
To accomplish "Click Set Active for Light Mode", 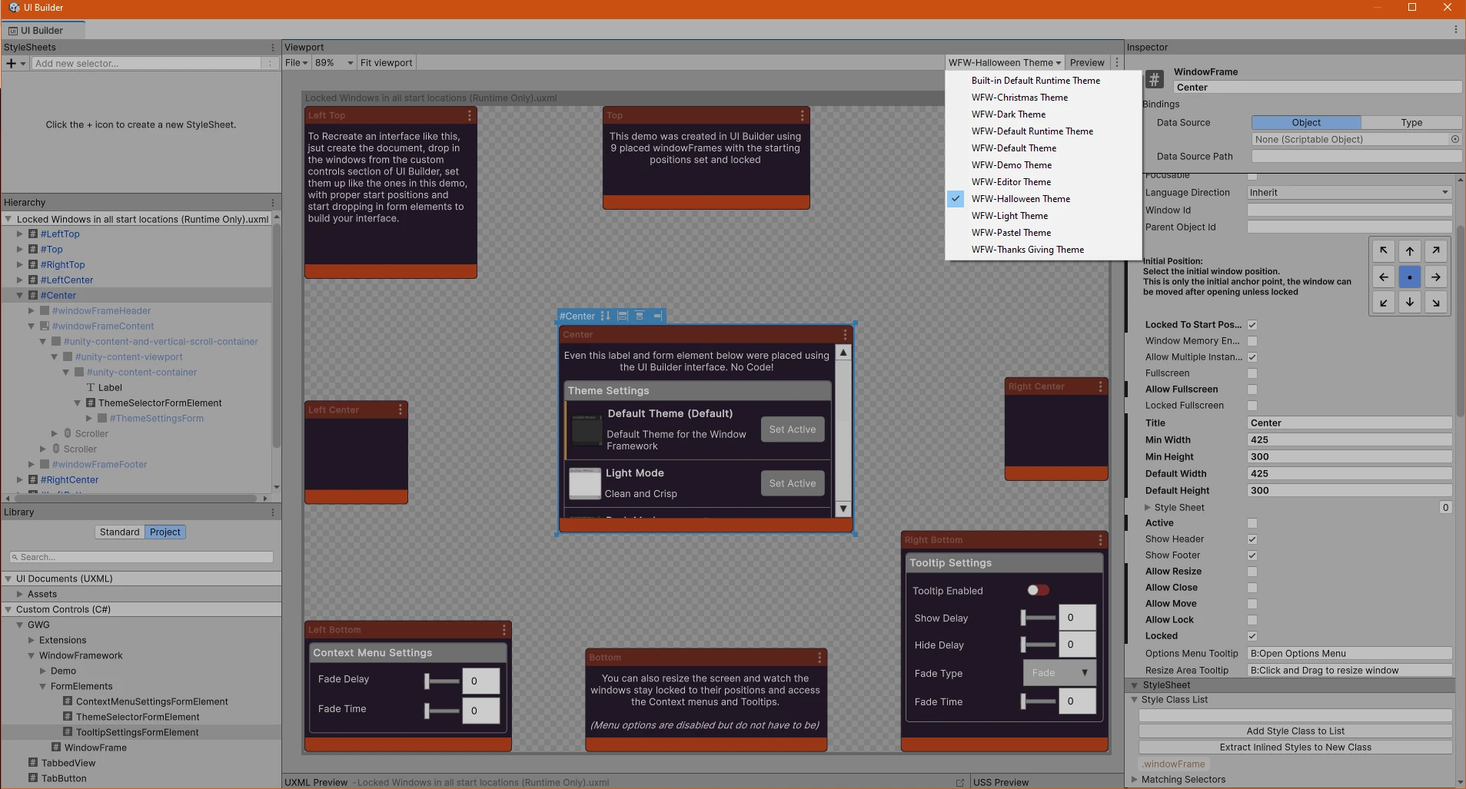I will (x=792, y=483).
